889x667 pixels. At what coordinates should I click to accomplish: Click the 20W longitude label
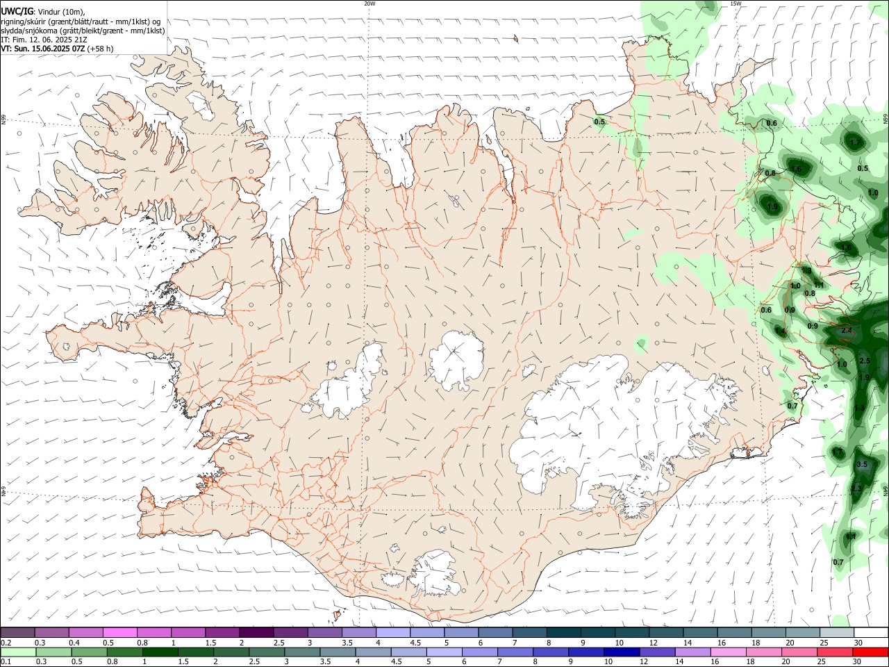point(369,3)
